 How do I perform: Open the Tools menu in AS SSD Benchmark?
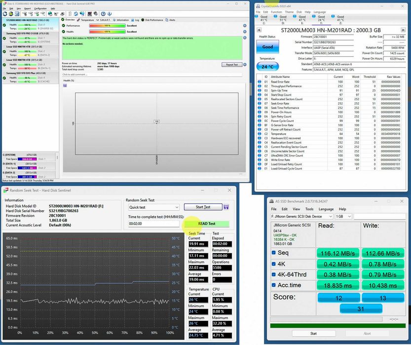pos(309,209)
